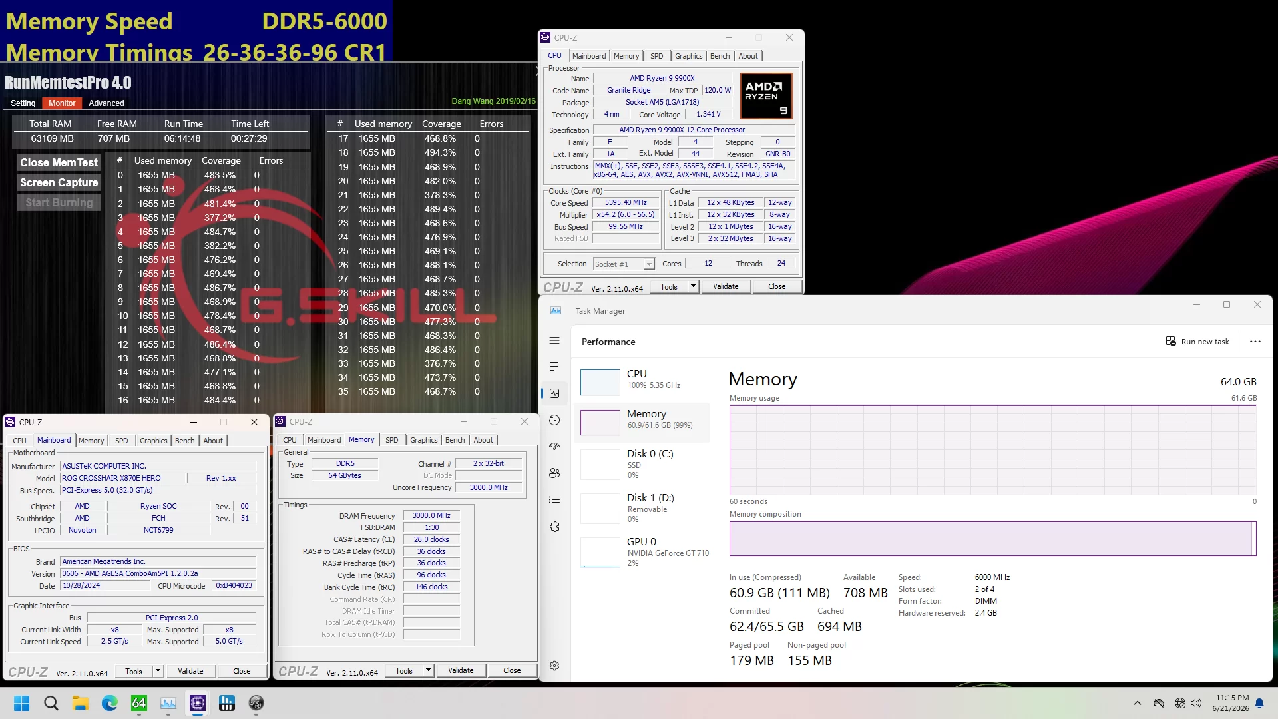Click Close MemTest button

[59, 162]
